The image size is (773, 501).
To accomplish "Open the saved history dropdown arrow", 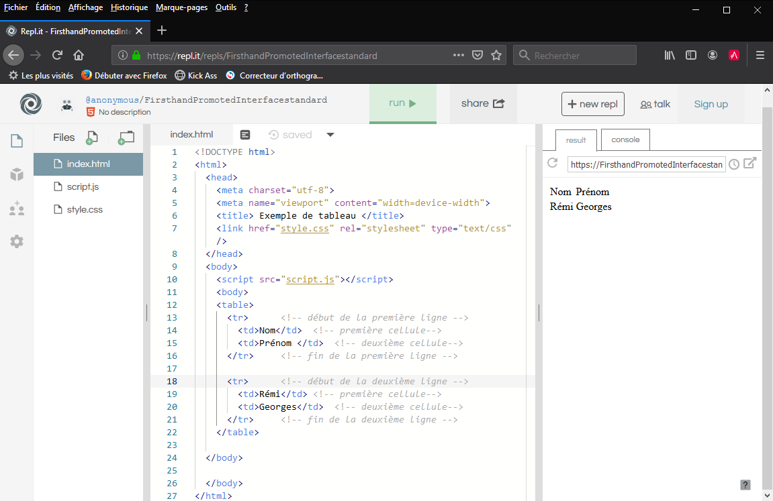I will click(330, 135).
